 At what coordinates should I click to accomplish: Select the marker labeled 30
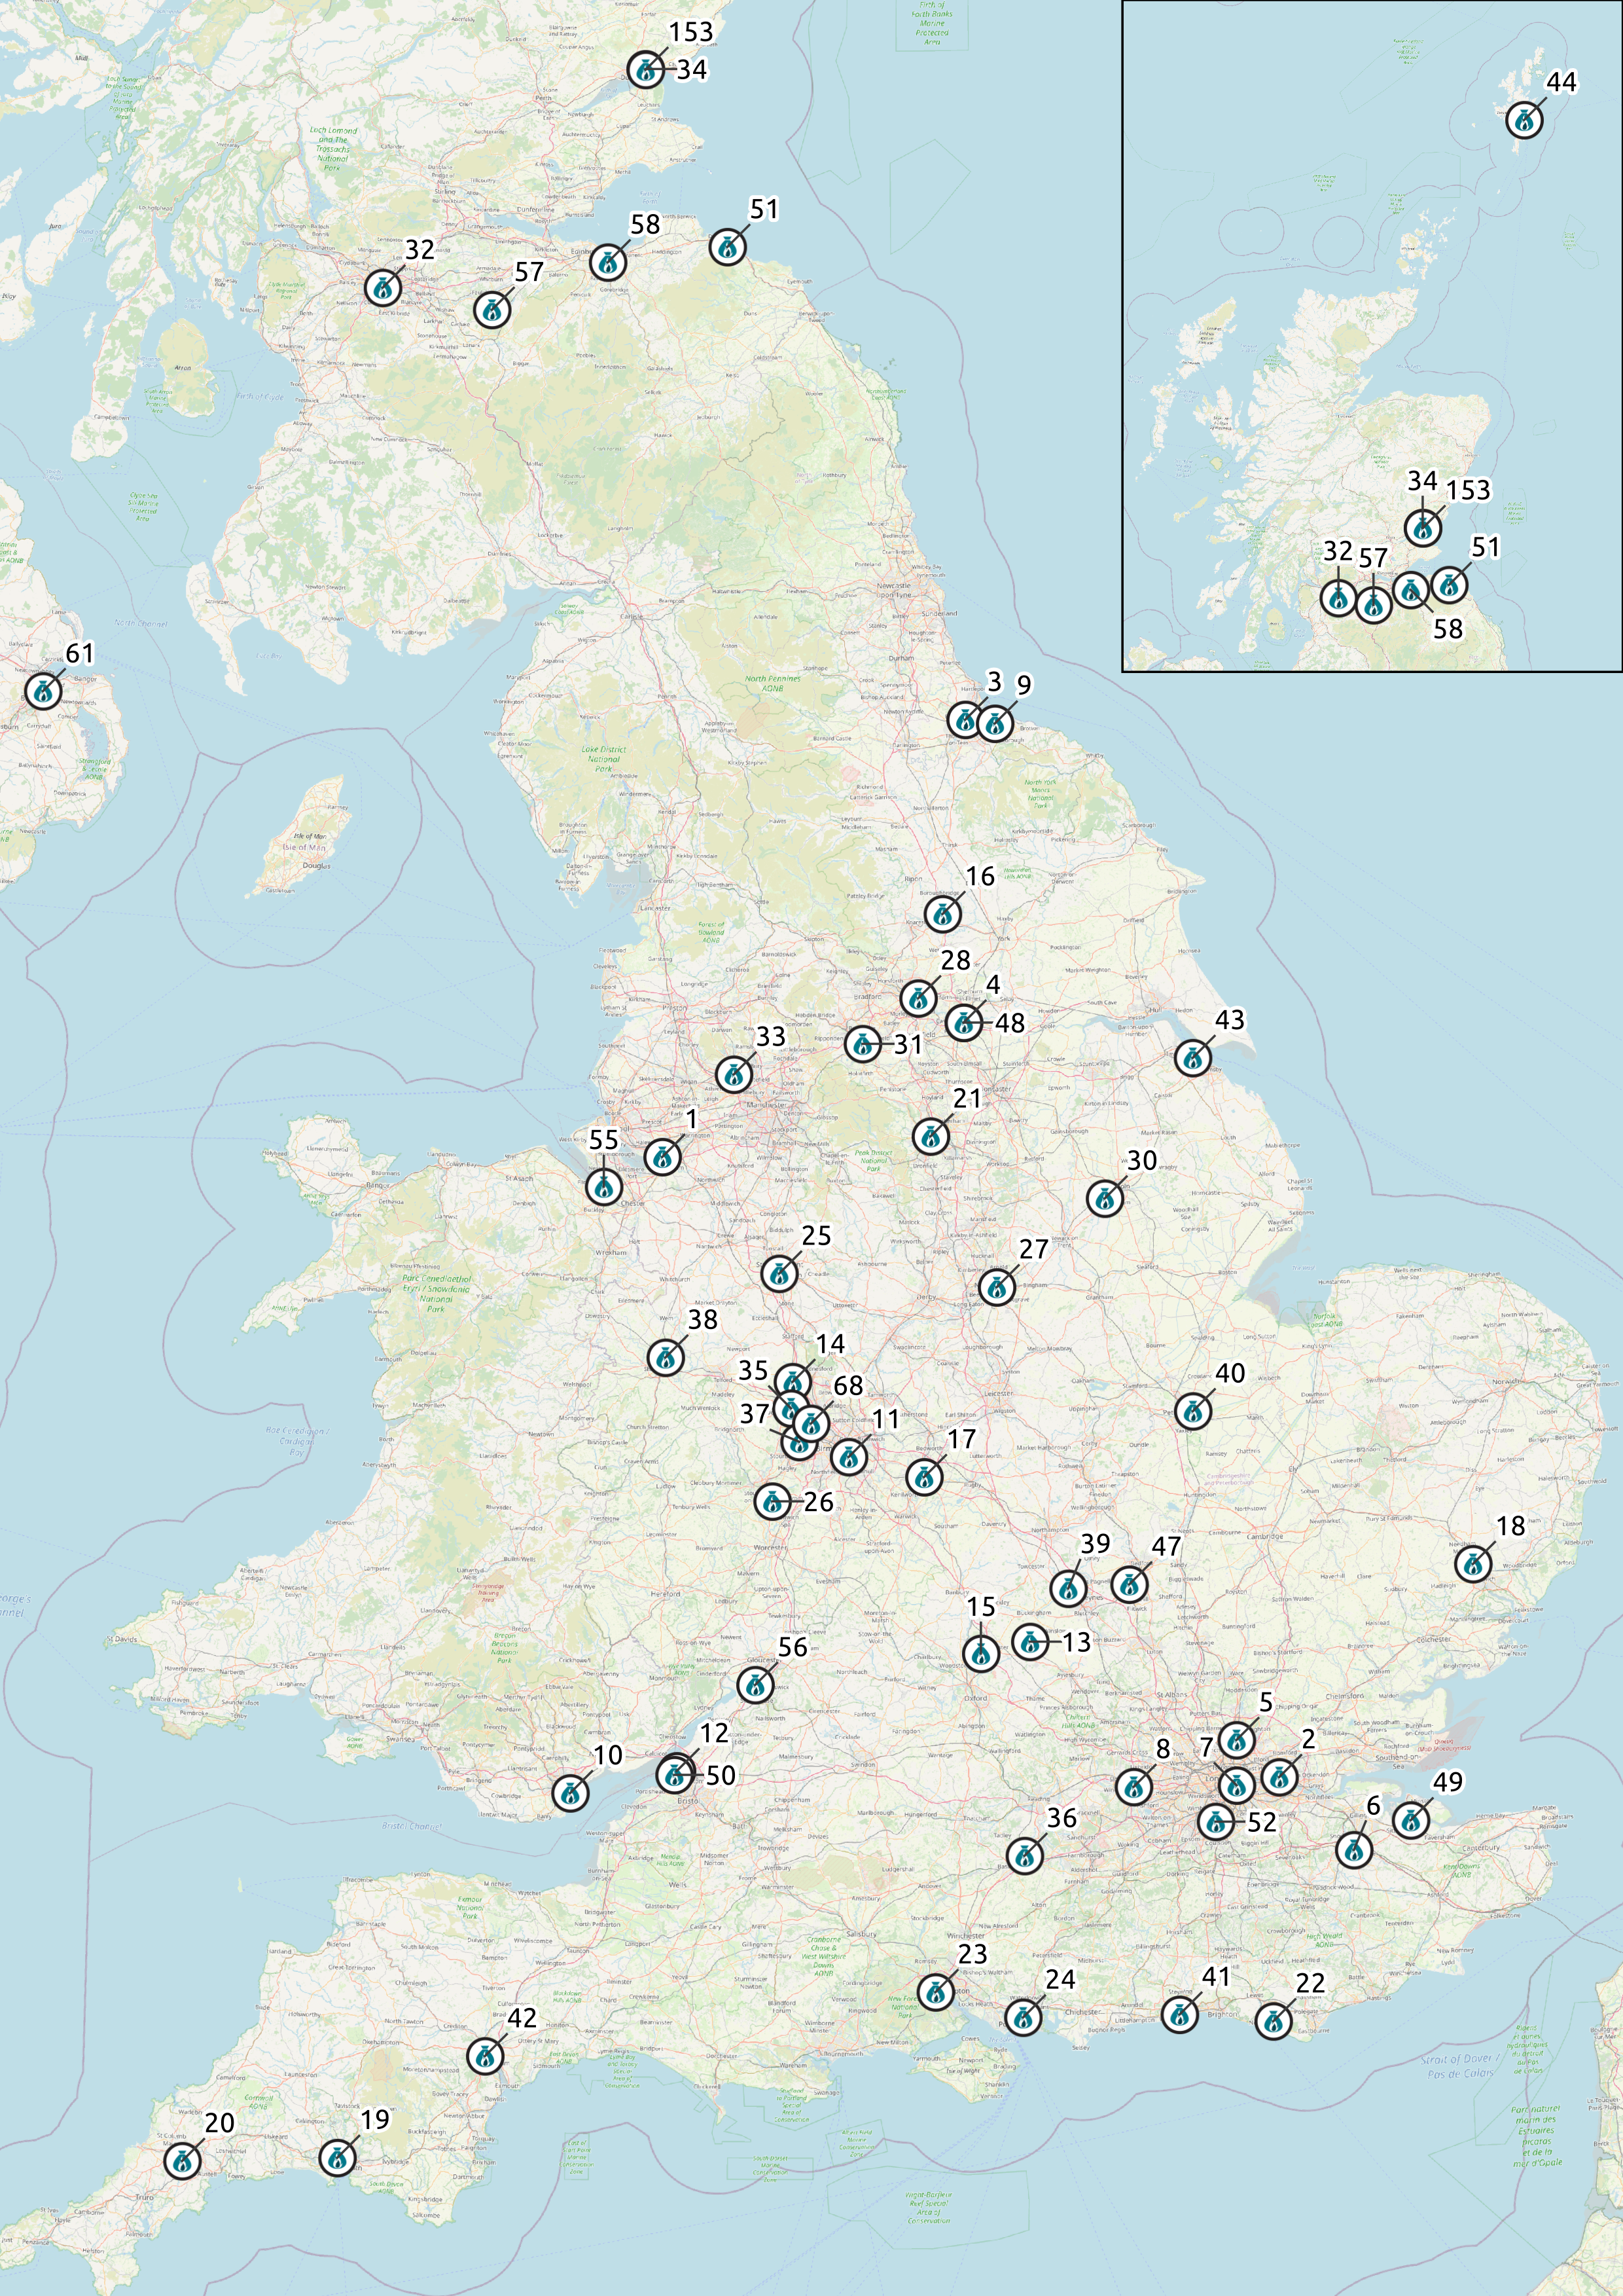click(1104, 1198)
